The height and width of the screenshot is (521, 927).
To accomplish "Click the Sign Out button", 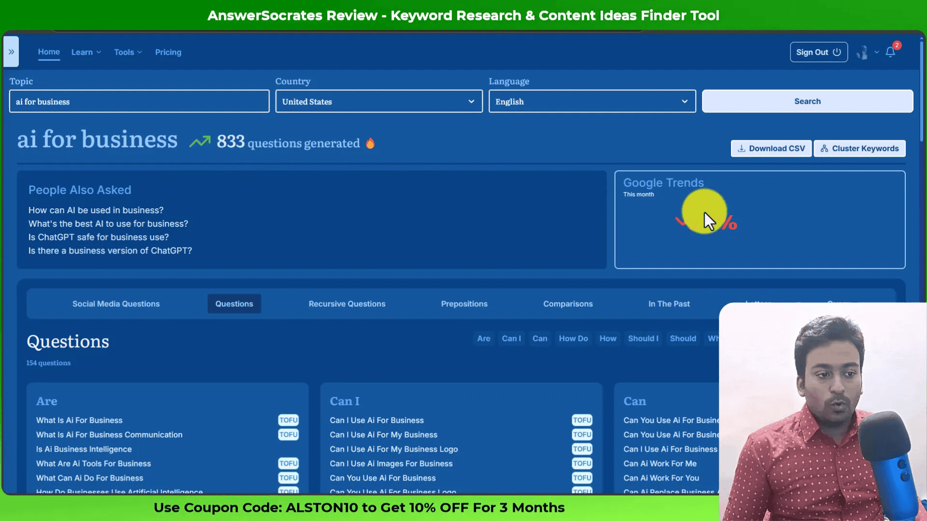I will [819, 52].
